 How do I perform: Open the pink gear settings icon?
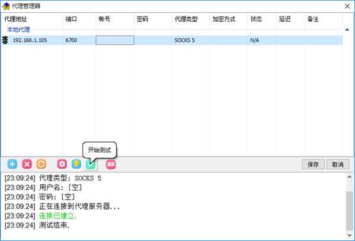click(62, 164)
